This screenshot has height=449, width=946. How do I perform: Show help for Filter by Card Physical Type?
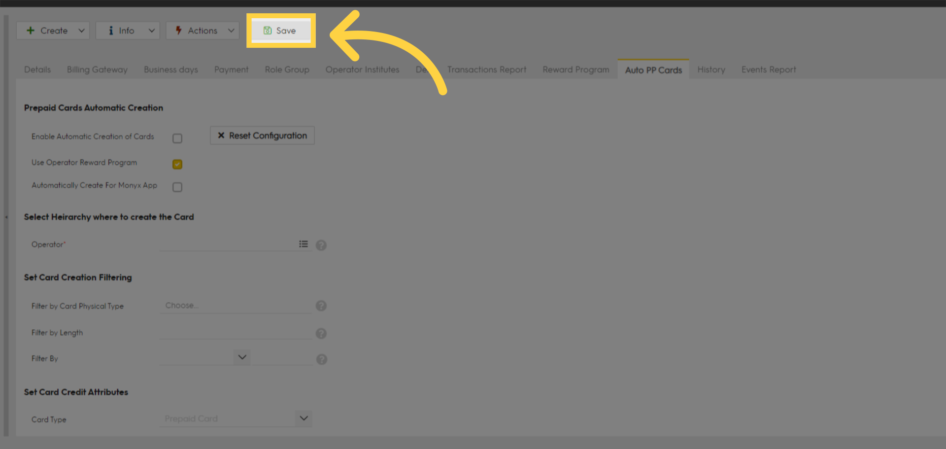[x=321, y=306]
